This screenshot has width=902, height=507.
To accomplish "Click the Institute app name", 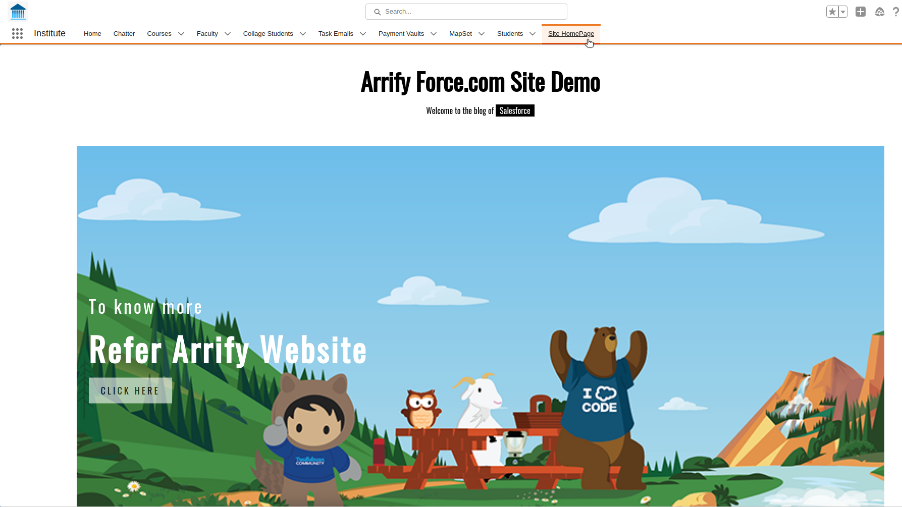I will pyautogui.click(x=49, y=33).
